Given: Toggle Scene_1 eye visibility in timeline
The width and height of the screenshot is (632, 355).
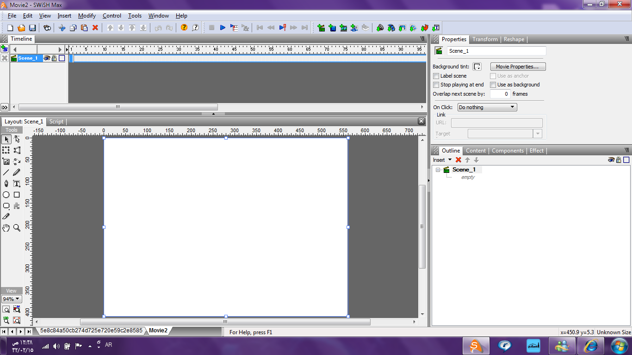Looking at the screenshot, I should click(x=47, y=58).
